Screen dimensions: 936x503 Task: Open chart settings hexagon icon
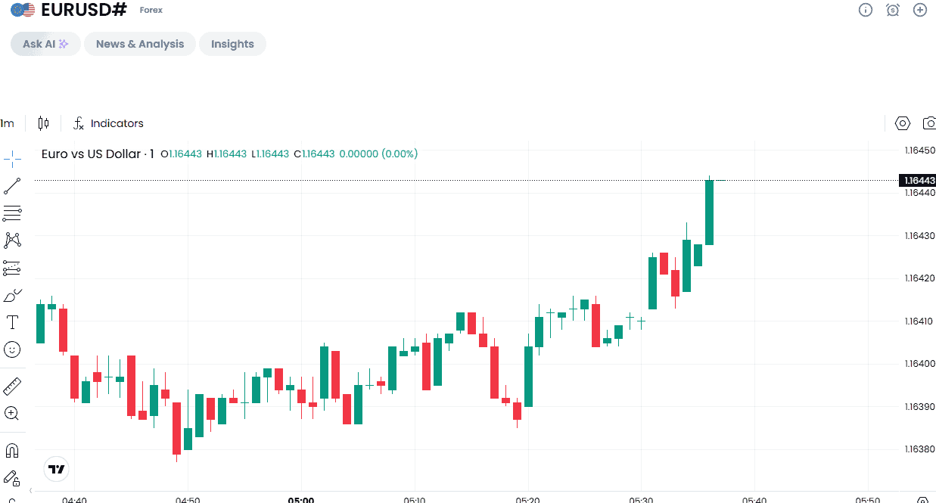click(902, 123)
